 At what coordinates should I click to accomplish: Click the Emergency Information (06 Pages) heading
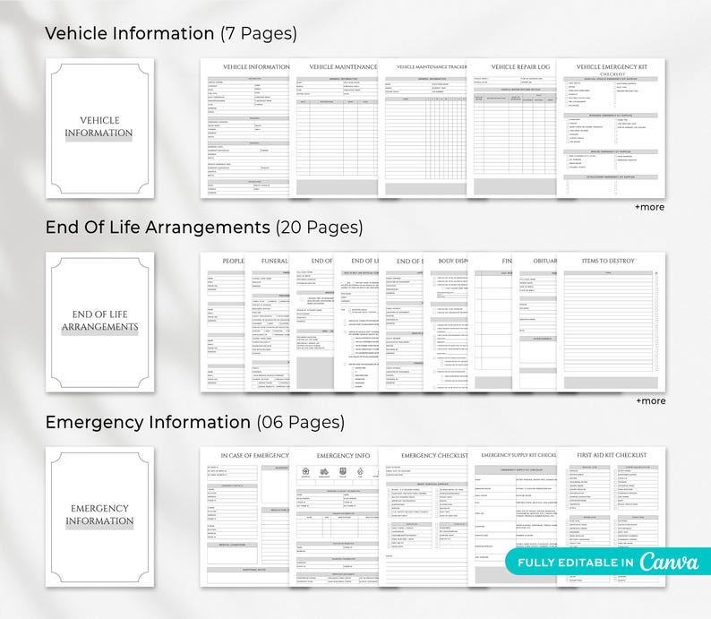tap(195, 422)
